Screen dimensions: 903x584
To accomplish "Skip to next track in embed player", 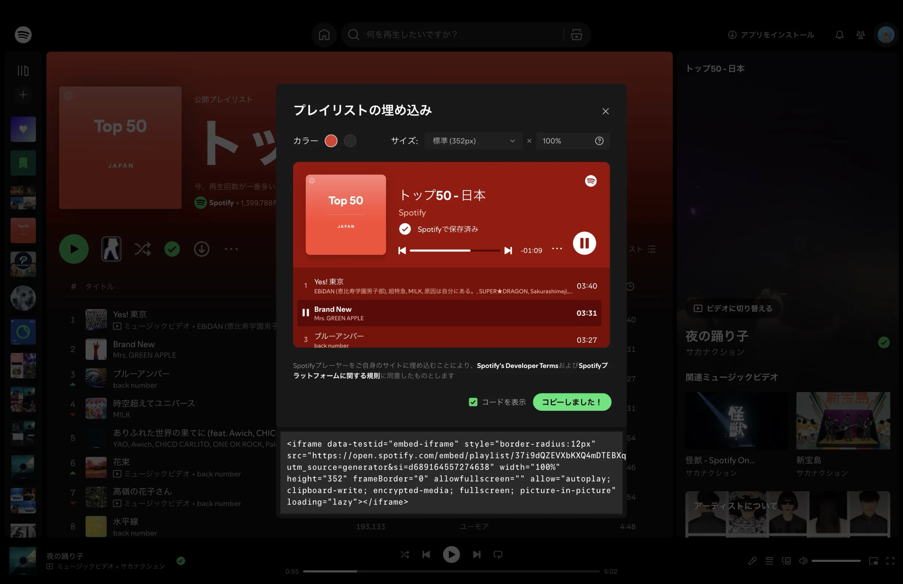I will [x=508, y=250].
